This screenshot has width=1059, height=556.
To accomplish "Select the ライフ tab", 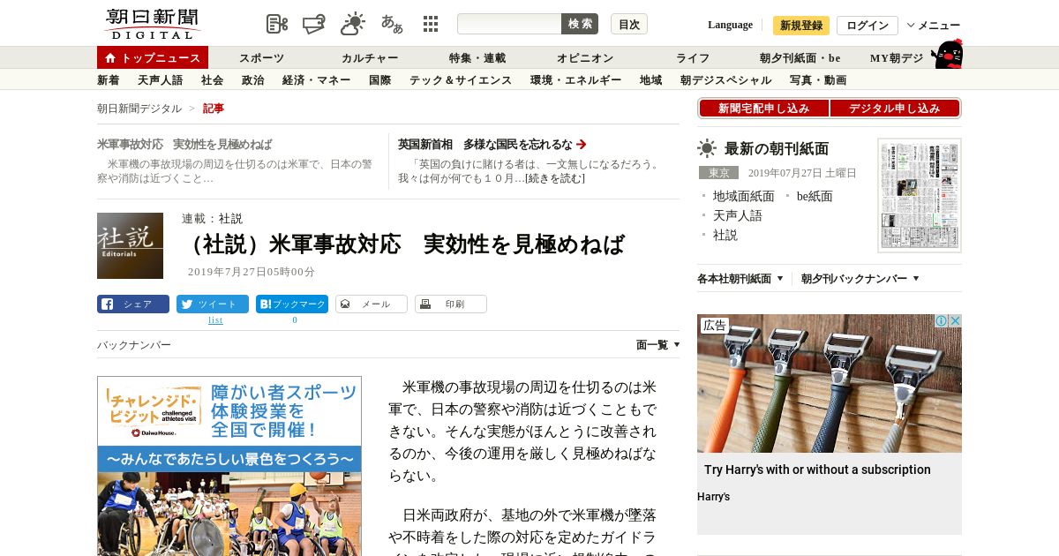I will coord(693,58).
